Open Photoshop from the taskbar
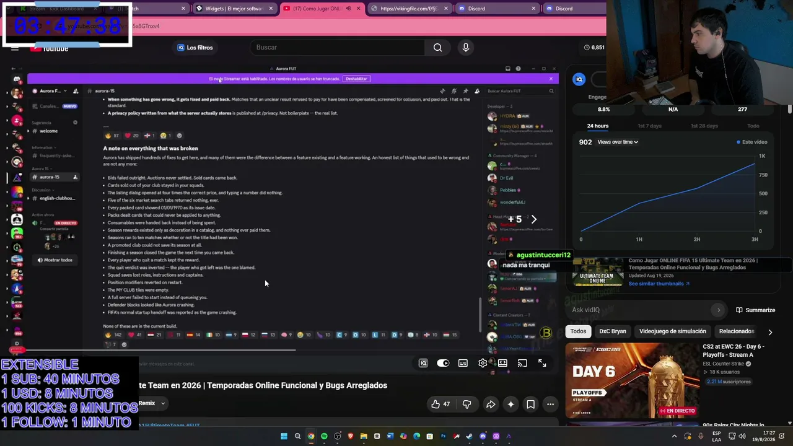 [x=443, y=436]
